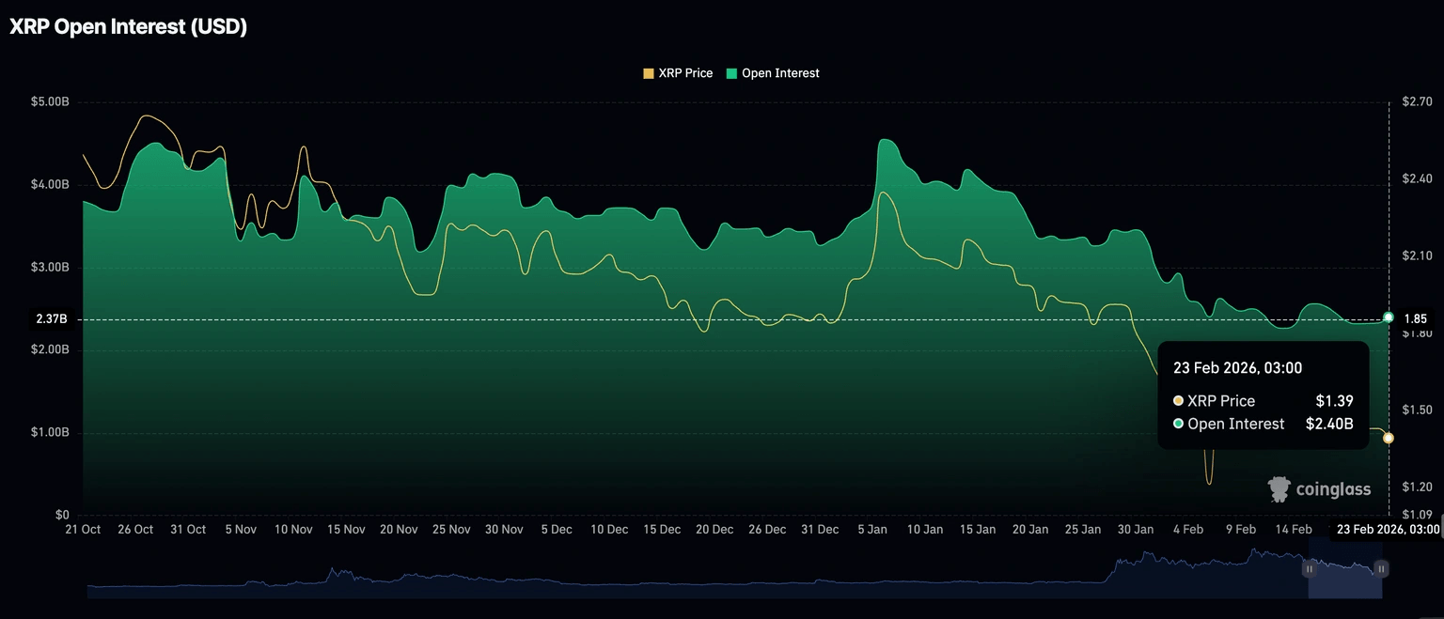Click the yellow XRP Price legend swatch
The image size is (1444, 619).
649,73
